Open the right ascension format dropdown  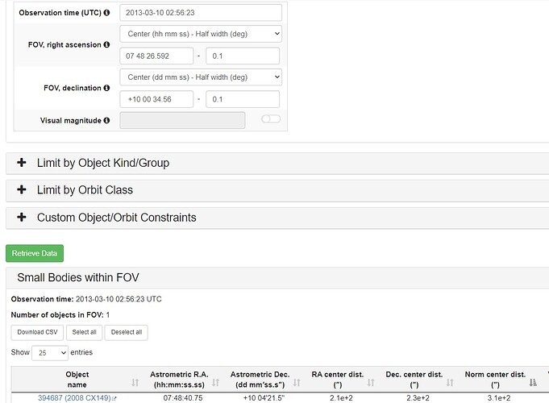tap(201, 34)
